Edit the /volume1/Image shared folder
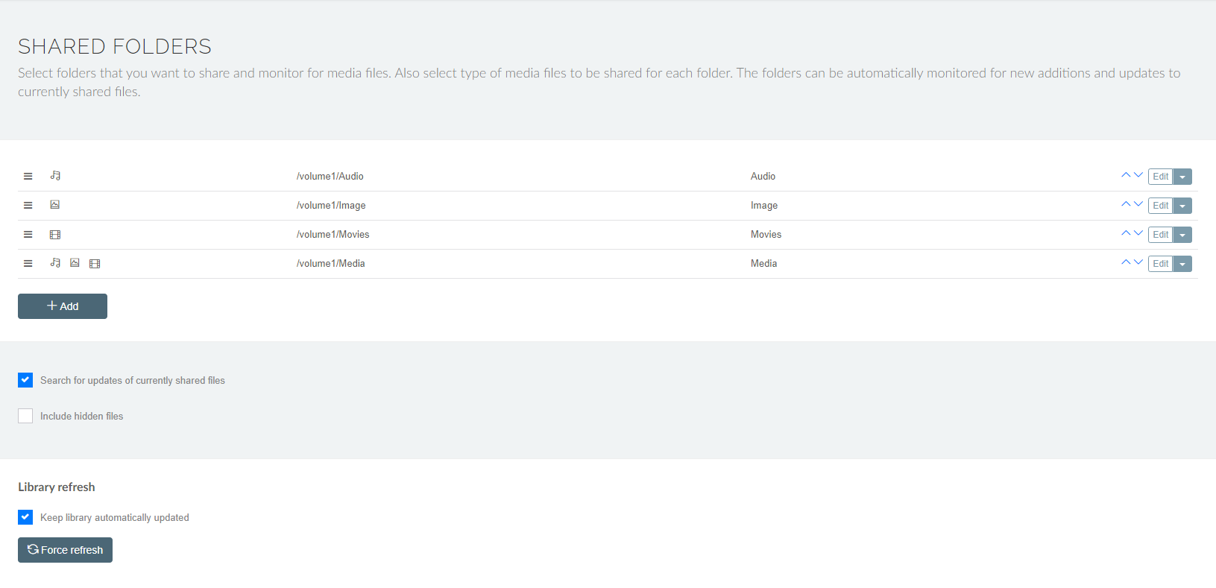 coord(1160,206)
